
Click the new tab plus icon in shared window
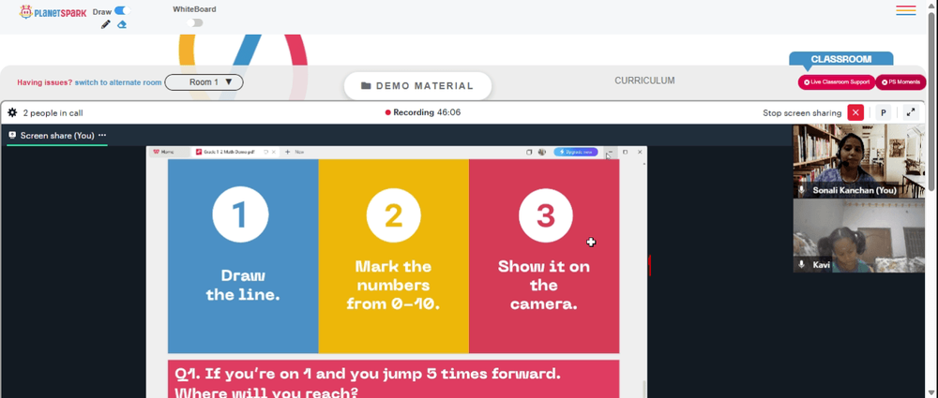[x=287, y=152]
